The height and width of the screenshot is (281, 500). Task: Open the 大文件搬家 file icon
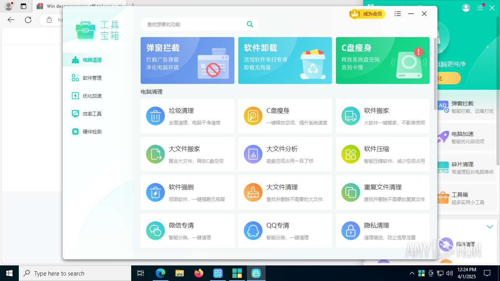pyautogui.click(x=155, y=154)
